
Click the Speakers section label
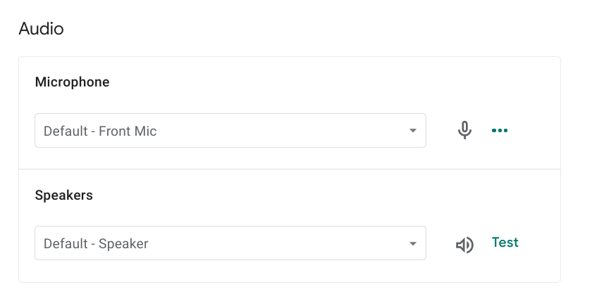pos(63,195)
